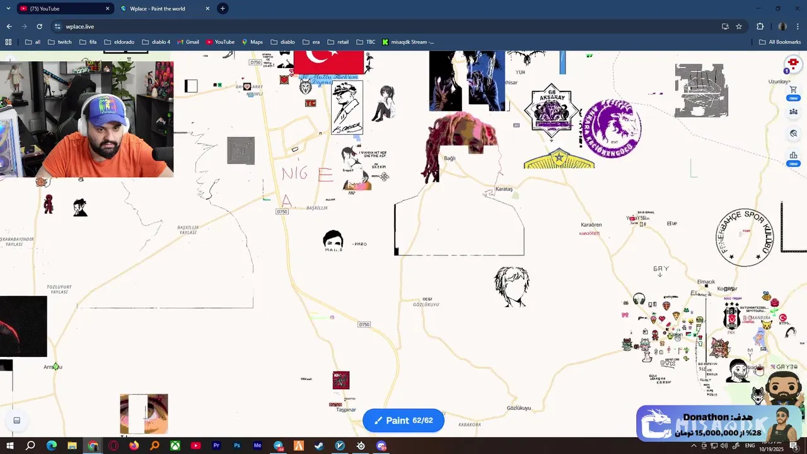Open the 'eldorado' bookmarks folder

click(119, 42)
